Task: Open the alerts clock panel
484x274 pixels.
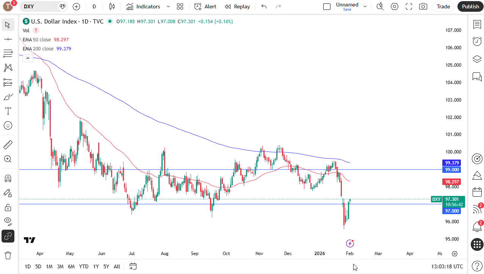Action: click(477, 42)
